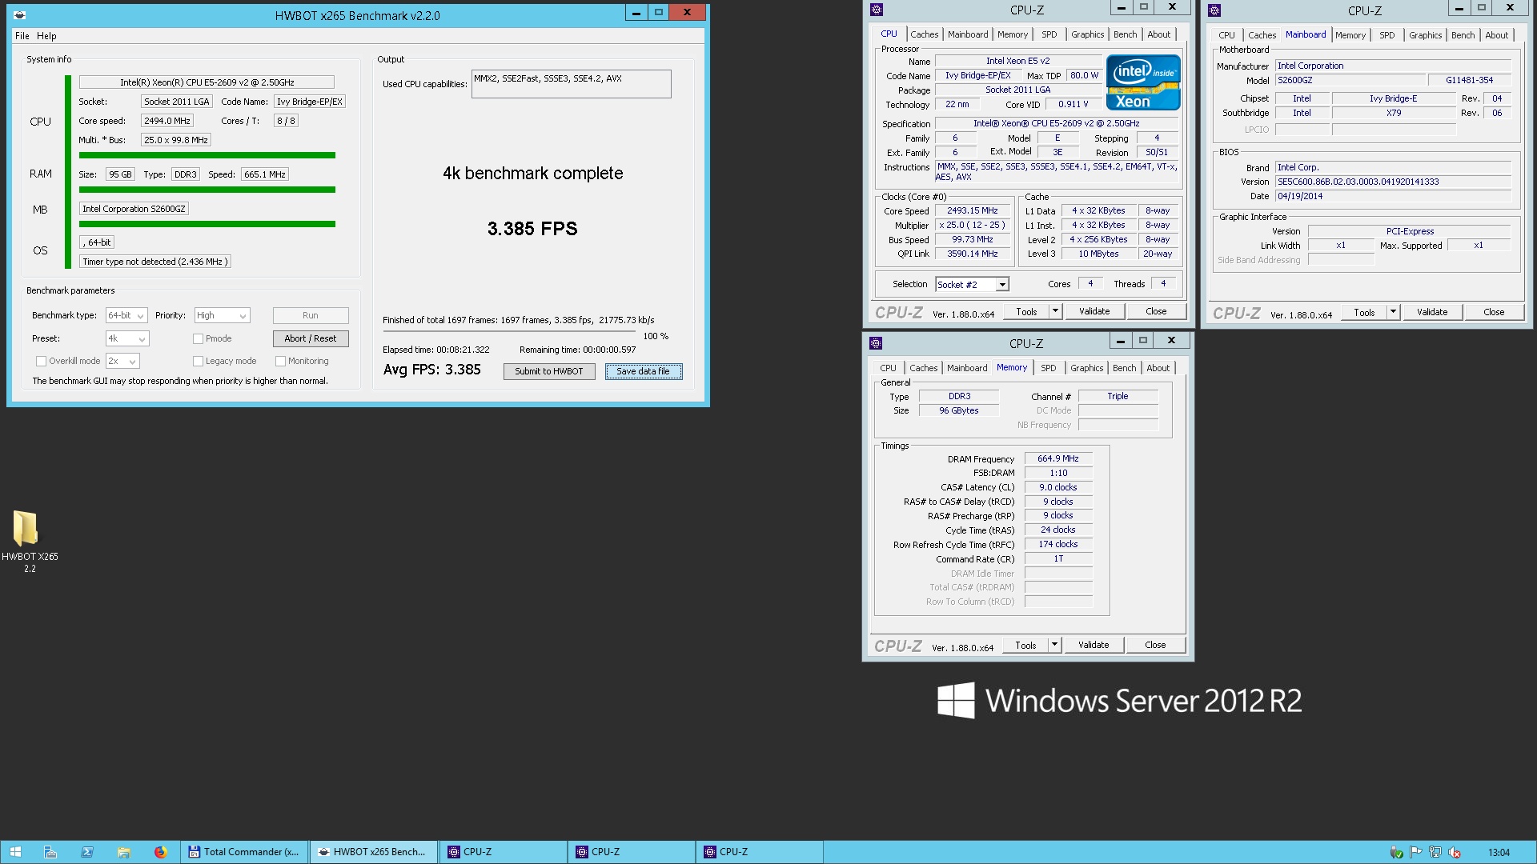Select Graphics tab in Mainboard CPU-Z window
Image resolution: width=1537 pixels, height=864 pixels.
1425,35
